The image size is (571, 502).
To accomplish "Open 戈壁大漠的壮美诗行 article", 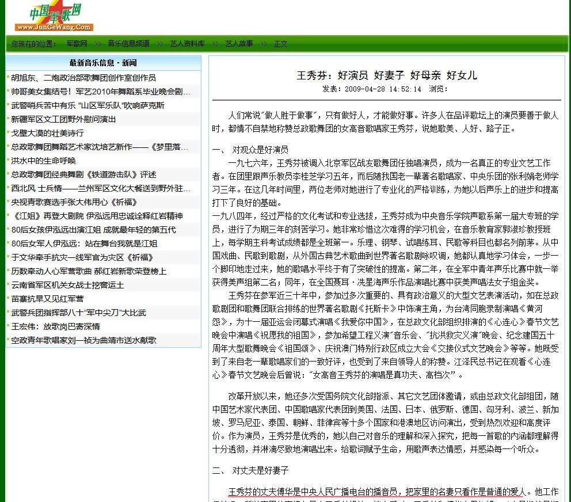I will 47,133.
